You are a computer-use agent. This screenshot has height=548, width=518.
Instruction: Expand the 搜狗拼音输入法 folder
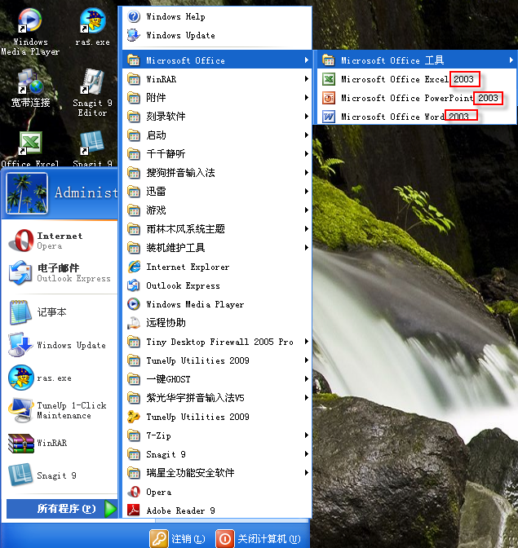tap(217, 173)
